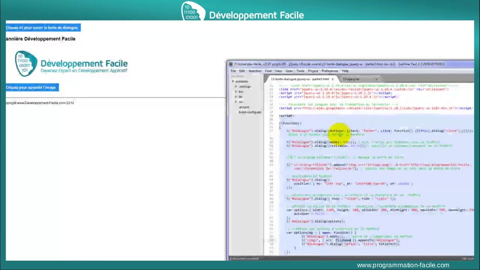Screen dimensions: 480x270
Task: Click the "position:" property line in the code
Action: click(x=353, y=184)
